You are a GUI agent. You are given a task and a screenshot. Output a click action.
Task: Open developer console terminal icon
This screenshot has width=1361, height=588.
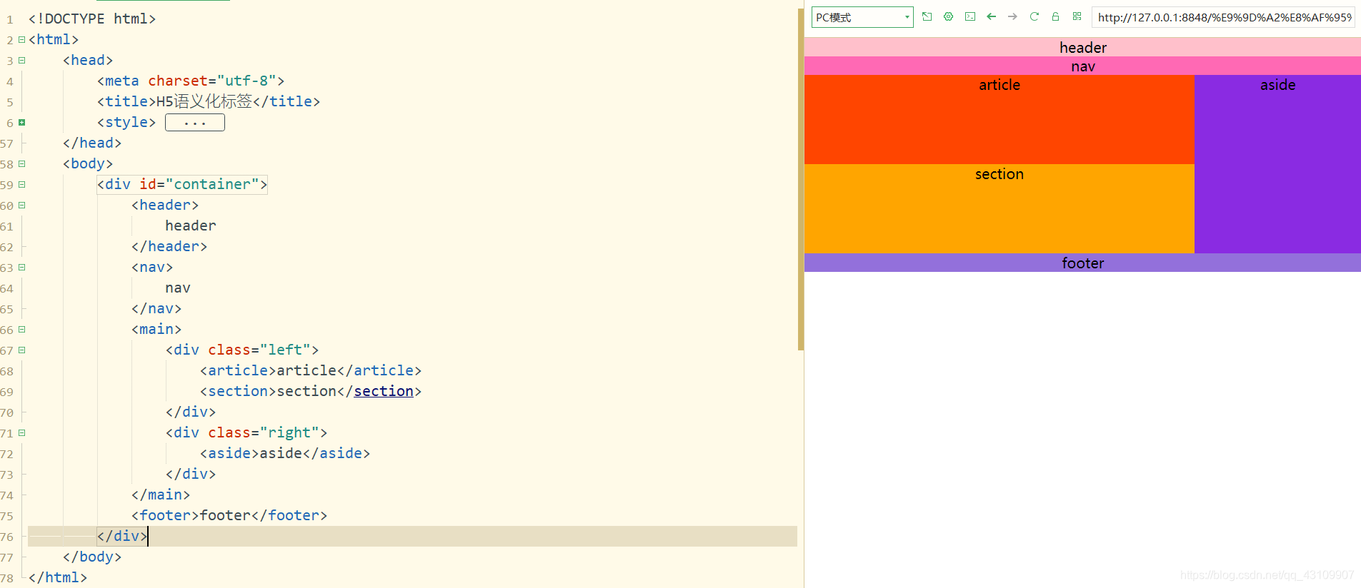click(x=969, y=16)
